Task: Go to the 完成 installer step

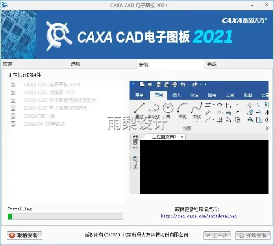Action: [212, 64]
